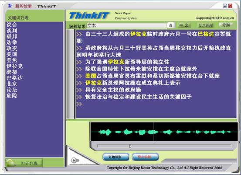The image size is (241, 175).
Task: Stop recognition with the red-text button
Action: (145, 157)
